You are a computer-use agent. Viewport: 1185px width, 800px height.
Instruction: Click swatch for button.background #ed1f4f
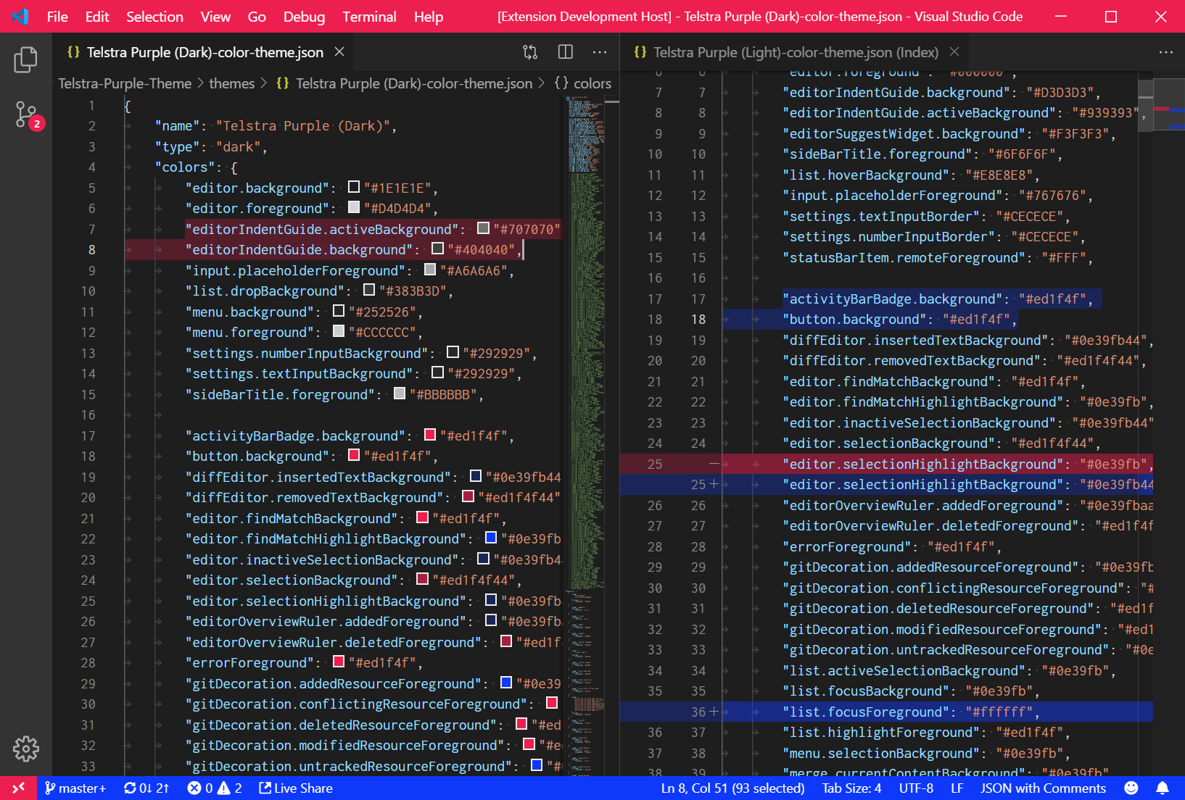click(354, 455)
